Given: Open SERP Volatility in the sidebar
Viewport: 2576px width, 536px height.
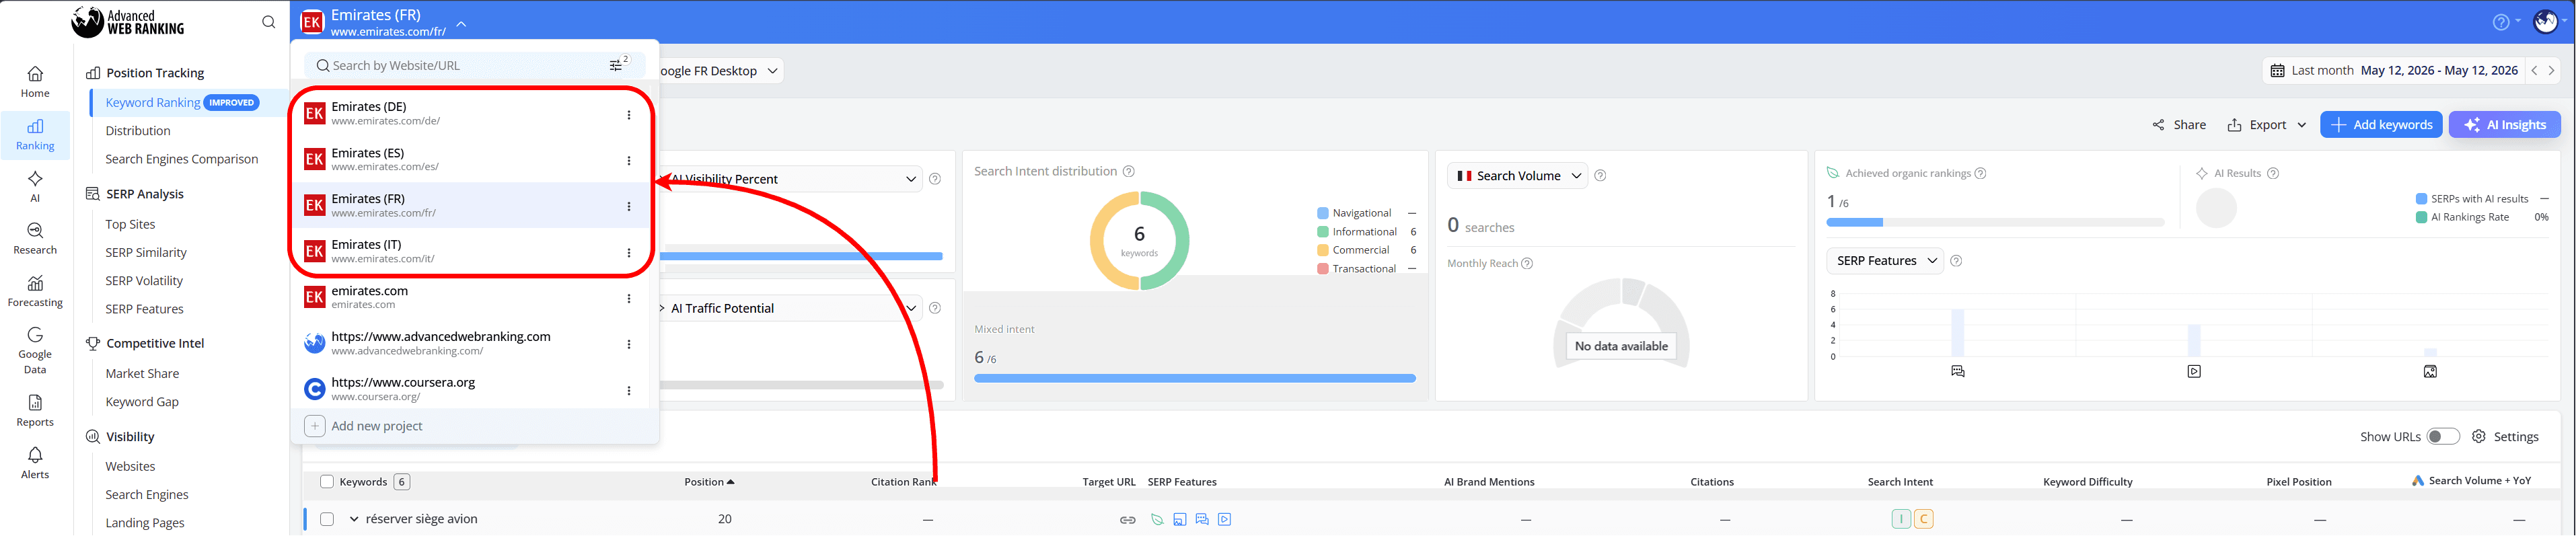Looking at the screenshot, I should coord(144,281).
